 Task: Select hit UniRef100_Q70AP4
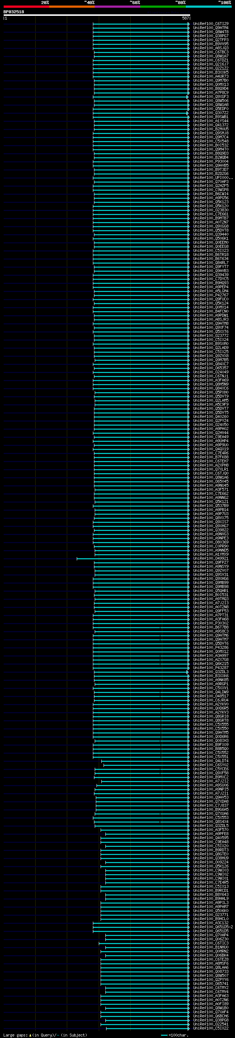coord(210,935)
